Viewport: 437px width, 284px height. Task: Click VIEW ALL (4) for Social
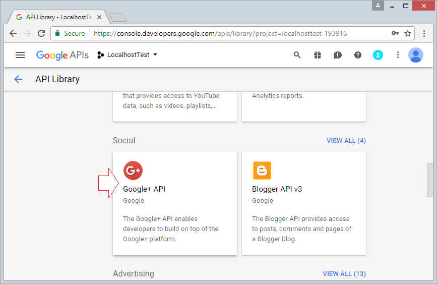click(346, 141)
